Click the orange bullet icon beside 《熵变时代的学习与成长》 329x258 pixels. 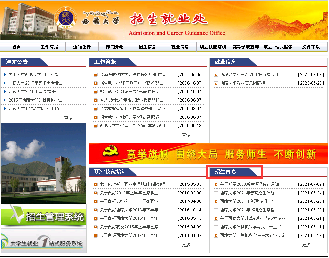pos(95,75)
